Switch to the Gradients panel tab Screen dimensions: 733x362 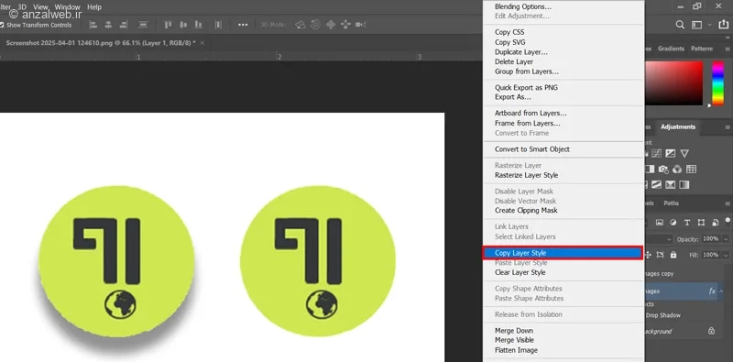coord(671,49)
